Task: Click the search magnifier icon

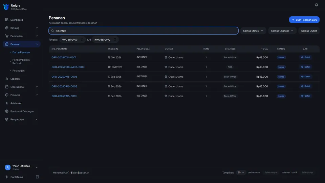Action: pos(52,31)
